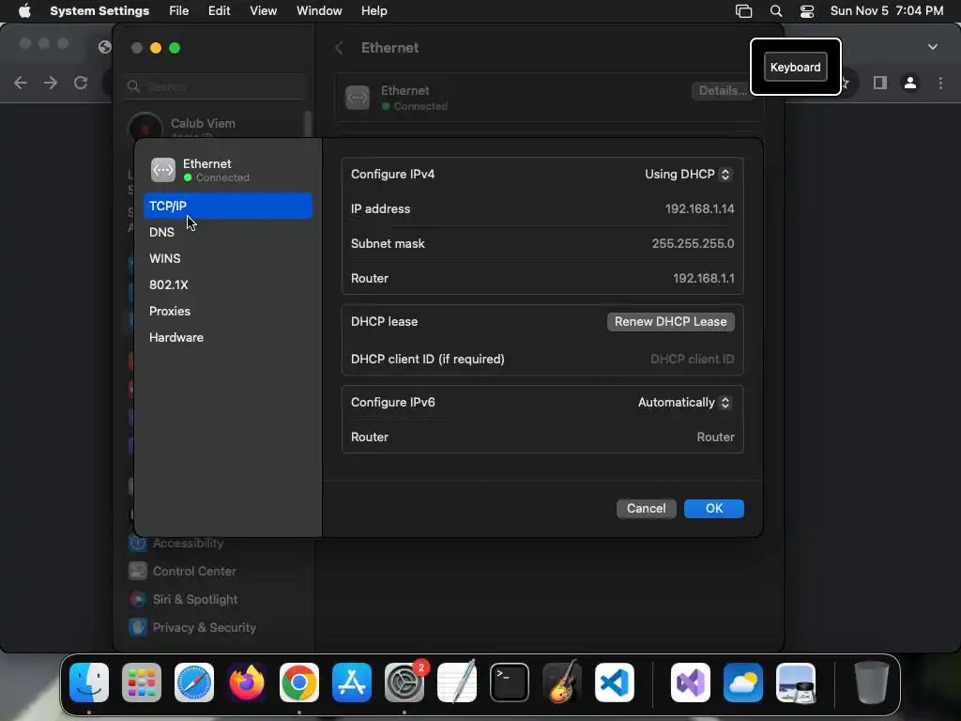Open the Edit menu

tap(219, 11)
